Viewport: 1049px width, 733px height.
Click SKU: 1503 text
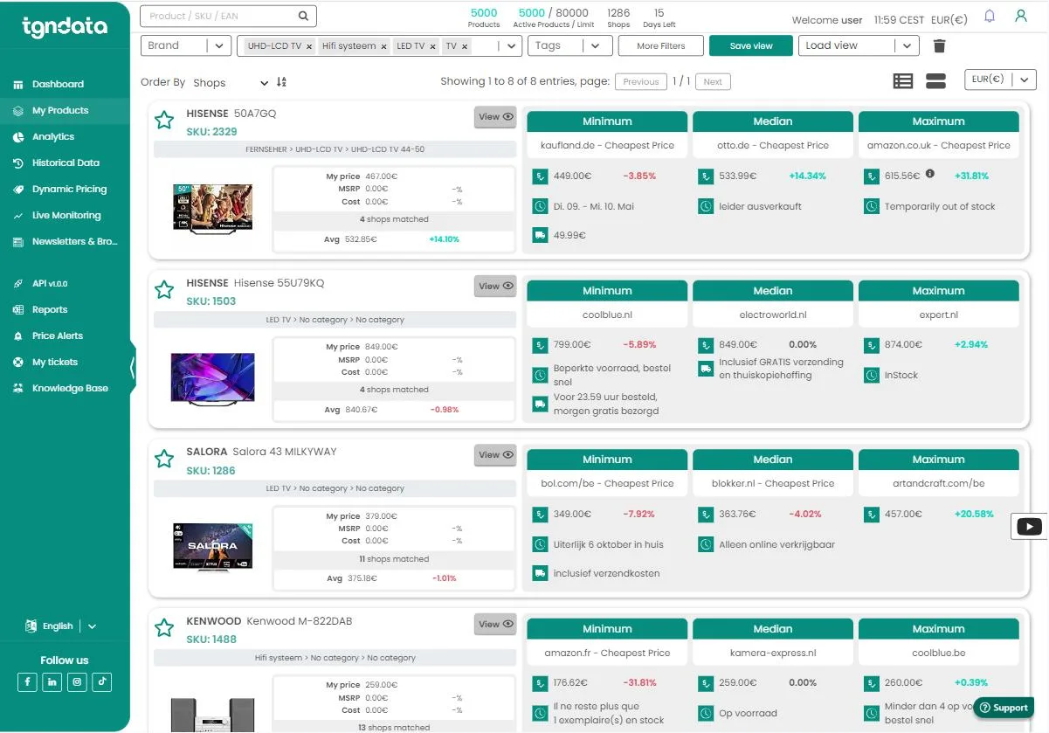(x=211, y=301)
